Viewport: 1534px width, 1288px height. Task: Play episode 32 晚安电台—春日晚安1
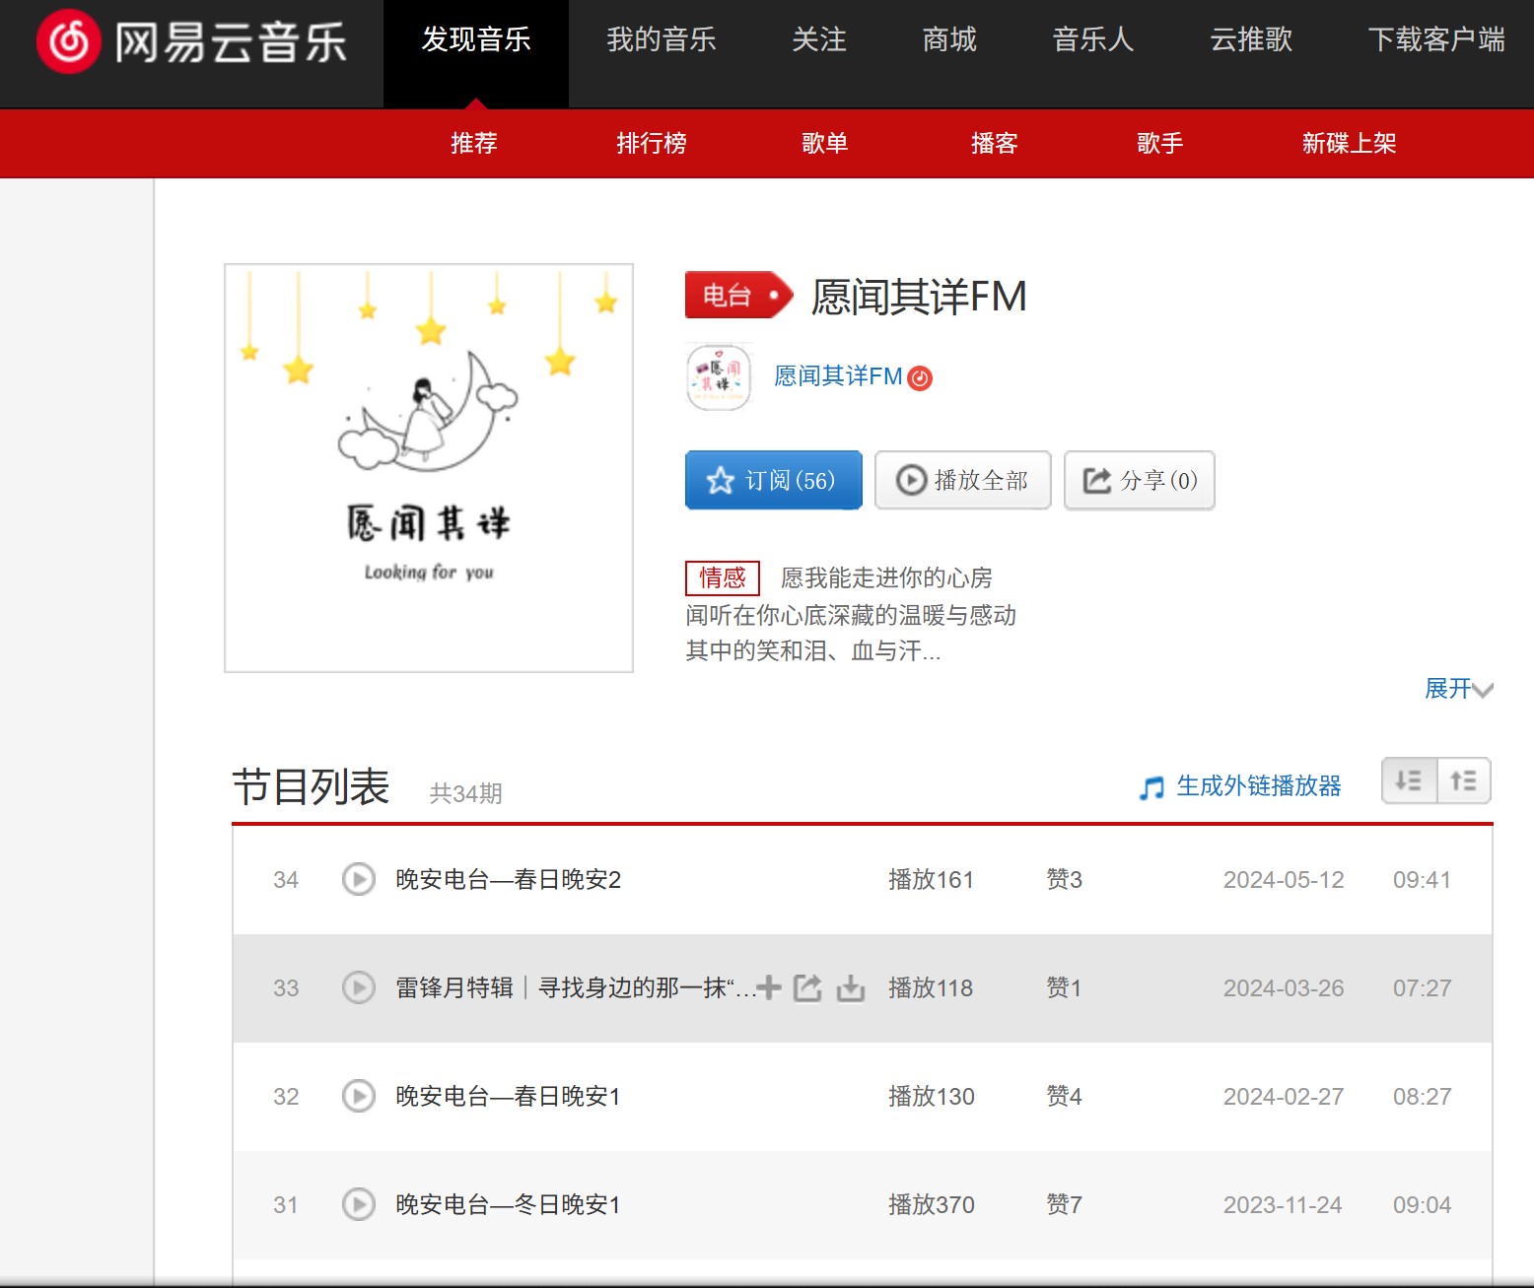click(x=359, y=1096)
